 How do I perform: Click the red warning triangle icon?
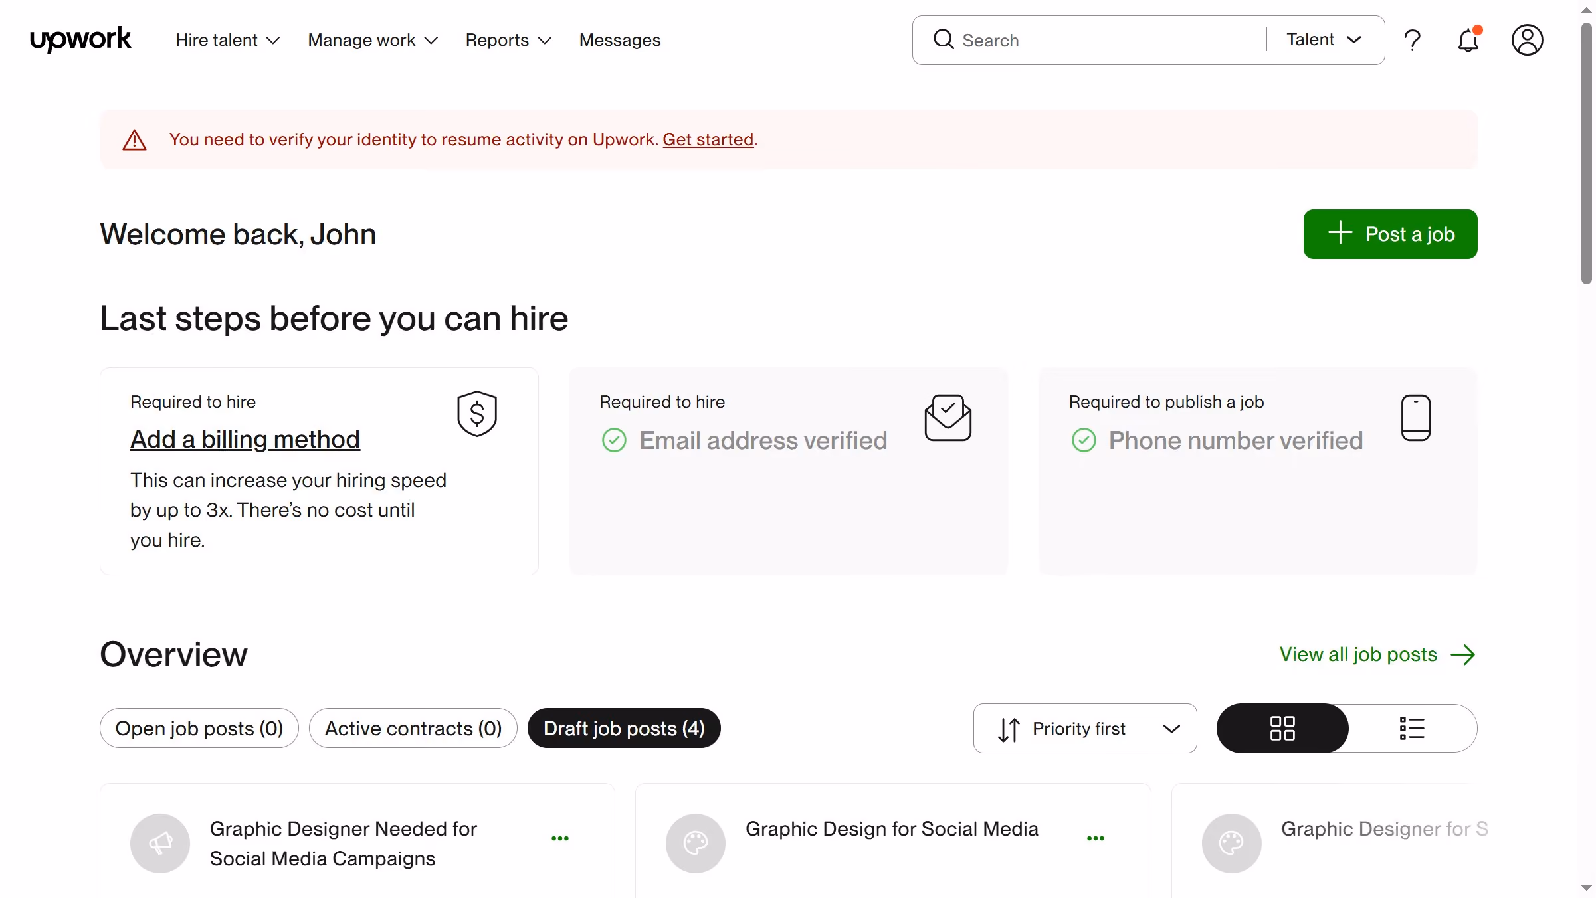135,140
